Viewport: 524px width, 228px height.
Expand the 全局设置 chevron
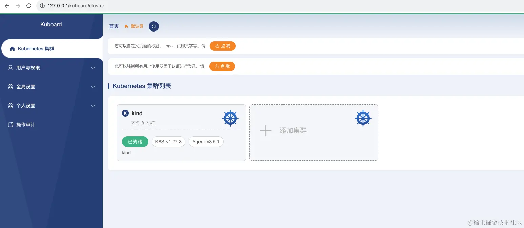coord(93,87)
